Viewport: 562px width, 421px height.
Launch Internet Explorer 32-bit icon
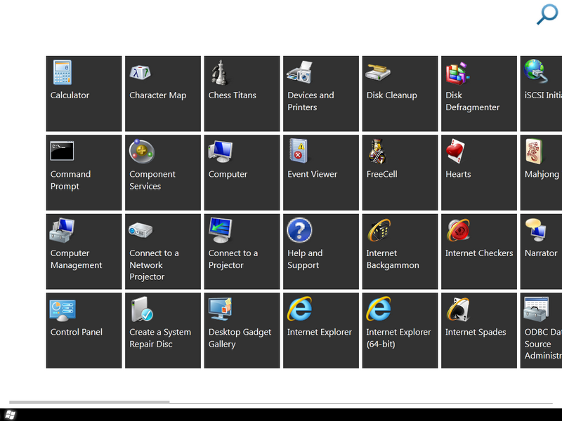coord(300,309)
